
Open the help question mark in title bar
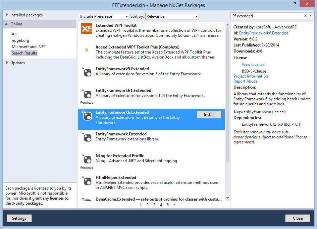click(x=295, y=4)
